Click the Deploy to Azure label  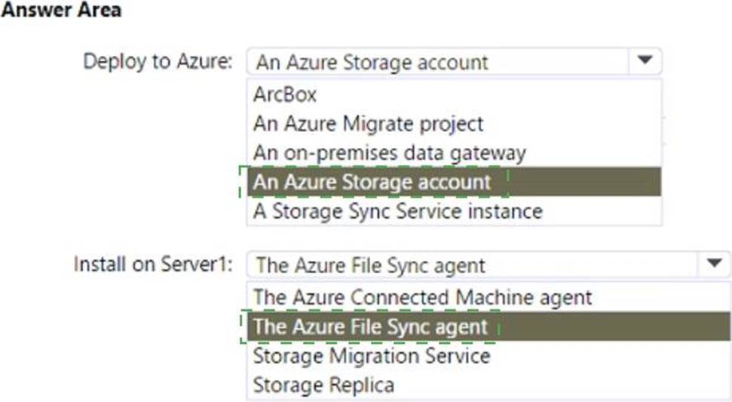coord(158,61)
